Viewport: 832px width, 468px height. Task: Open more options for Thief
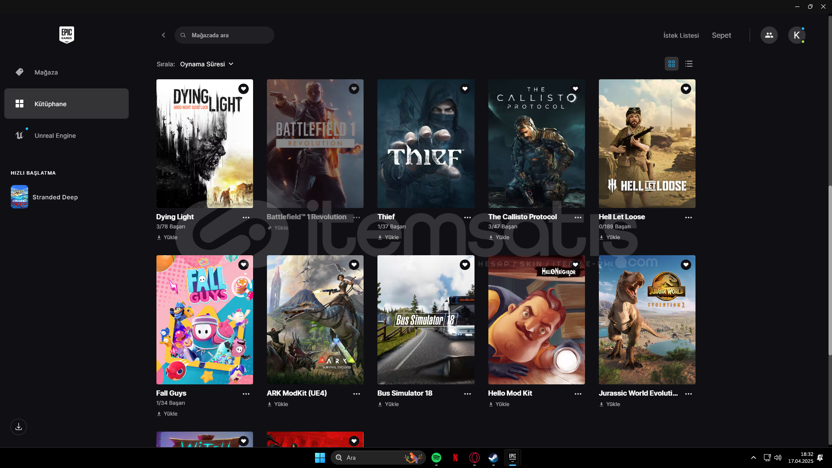tap(468, 218)
